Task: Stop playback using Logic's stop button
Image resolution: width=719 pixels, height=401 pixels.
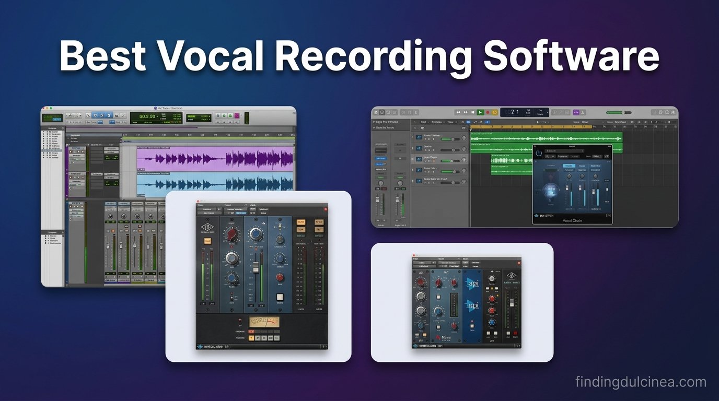Action: 473,112
